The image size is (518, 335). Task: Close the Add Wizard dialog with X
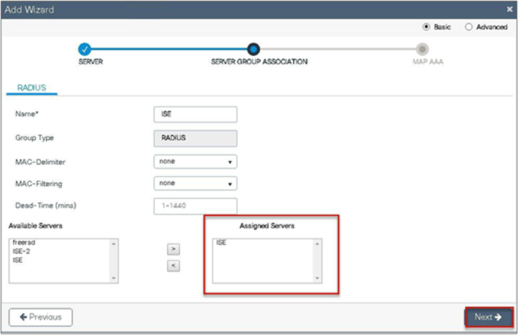tap(510, 9)
